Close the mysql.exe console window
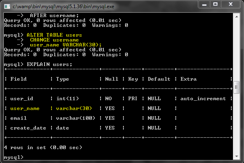The image size is (244, 163). coord(231,4)
